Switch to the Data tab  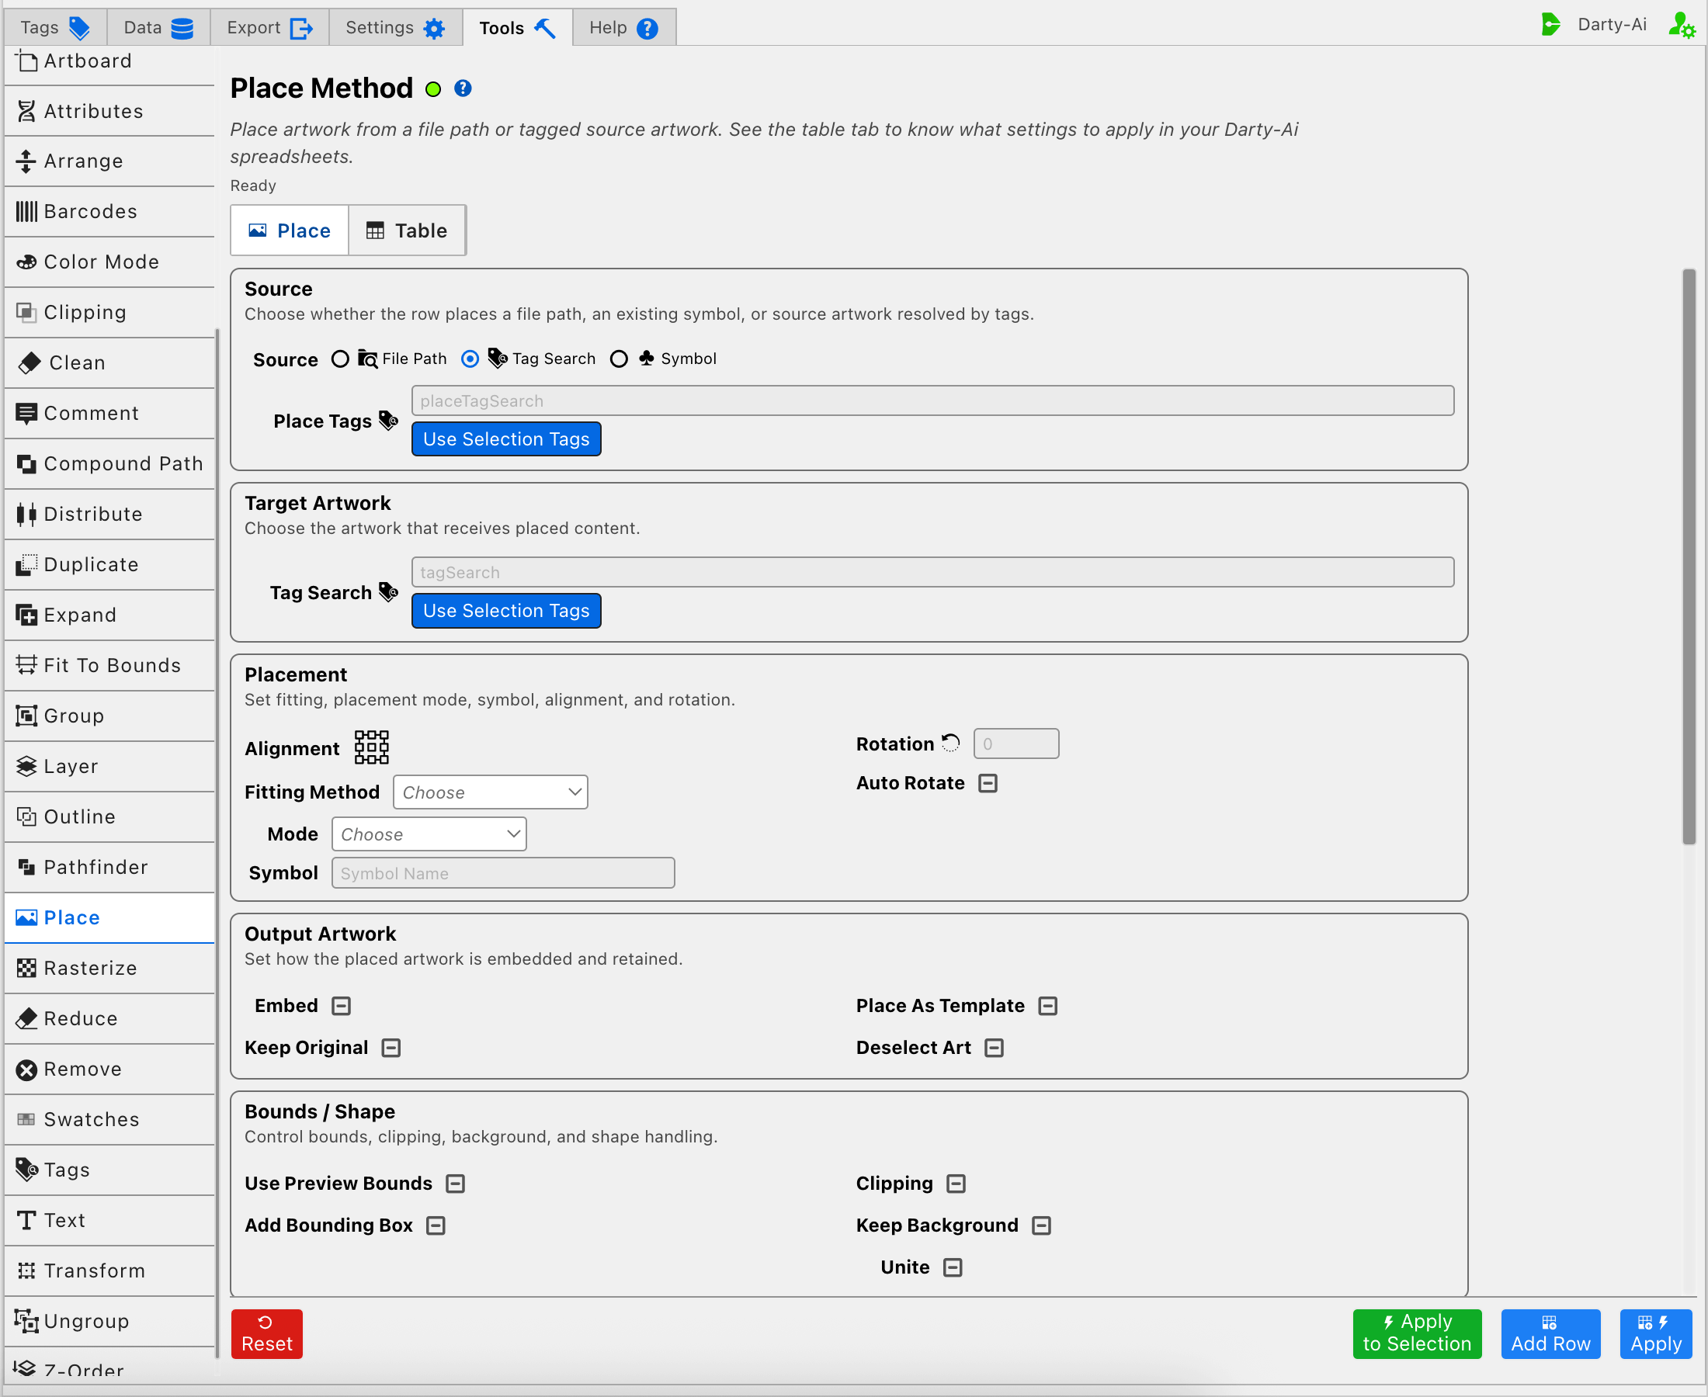[158, 27]
